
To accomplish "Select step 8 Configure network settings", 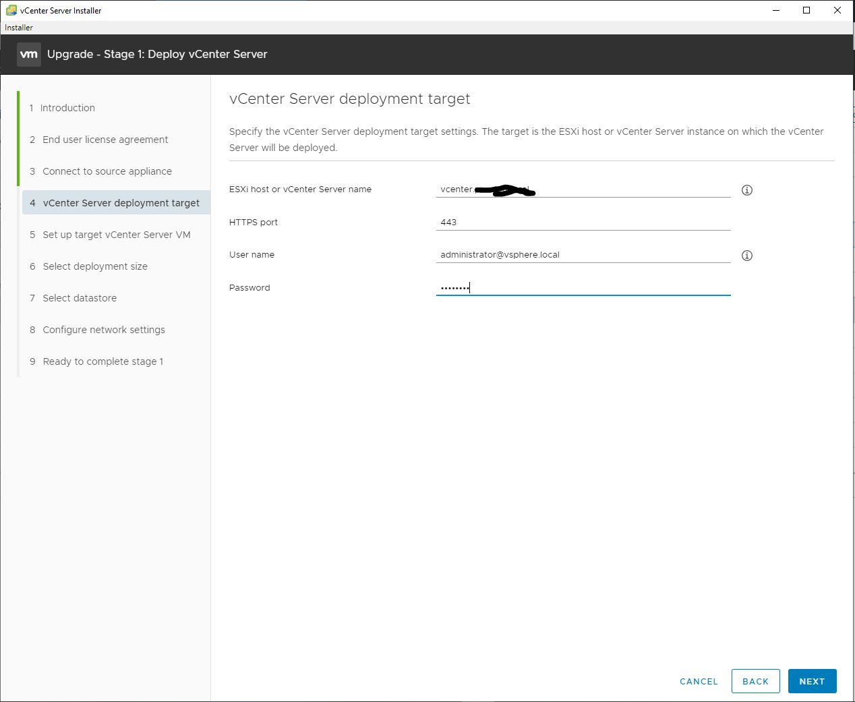I will pos(97,330).
